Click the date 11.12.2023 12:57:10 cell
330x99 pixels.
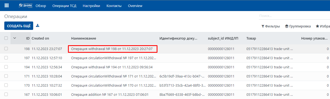coord(47,58)
